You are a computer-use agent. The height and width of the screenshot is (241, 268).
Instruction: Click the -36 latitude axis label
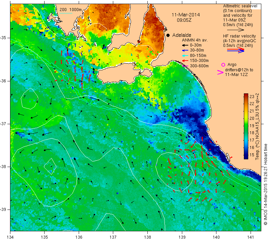pos(4,81)
